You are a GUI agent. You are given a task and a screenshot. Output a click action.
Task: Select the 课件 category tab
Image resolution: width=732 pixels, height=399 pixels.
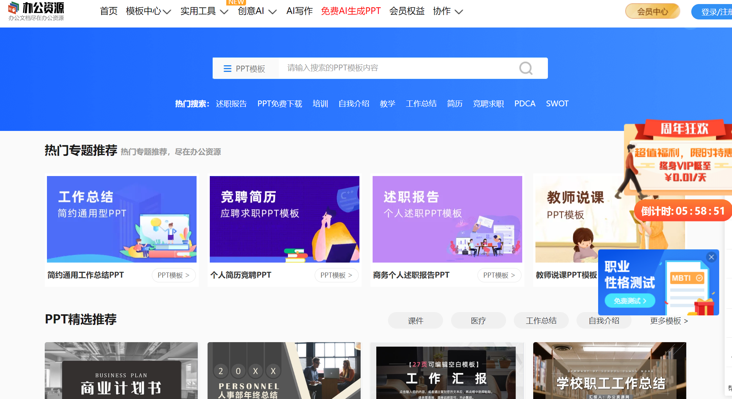pyautogui.click(x=415, y=320)
